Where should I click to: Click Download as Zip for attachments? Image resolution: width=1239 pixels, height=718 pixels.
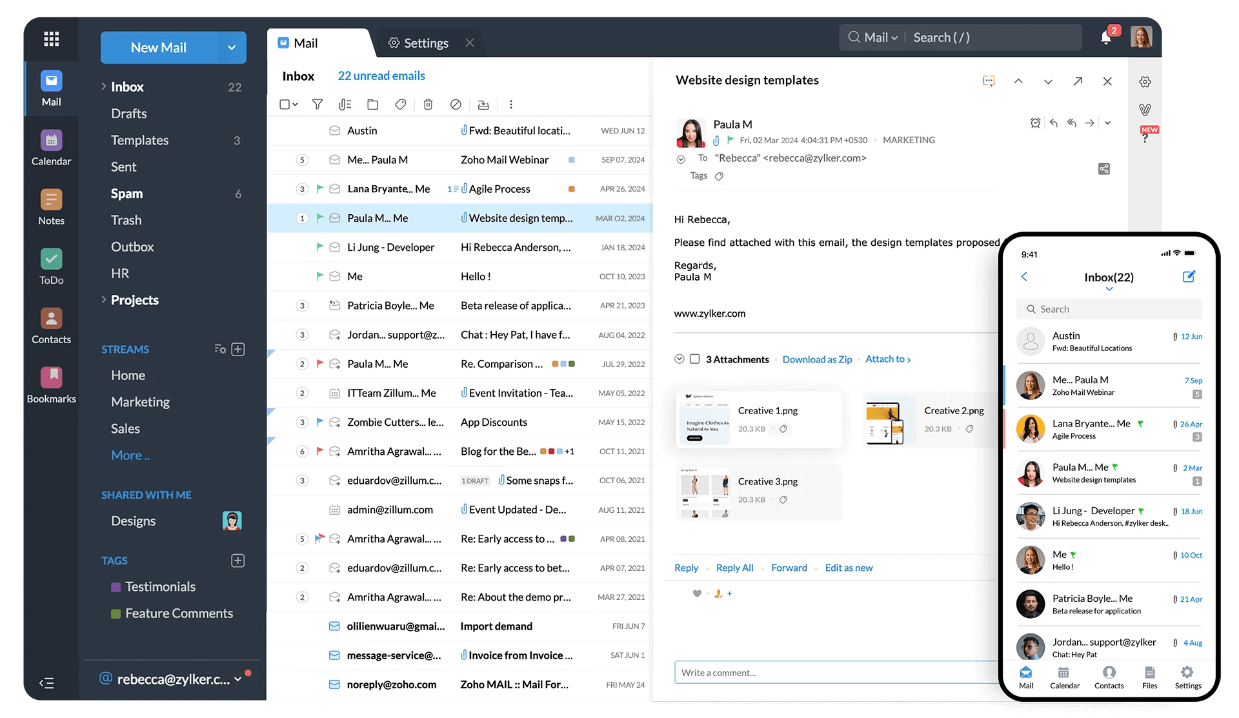tap(816, 358)
